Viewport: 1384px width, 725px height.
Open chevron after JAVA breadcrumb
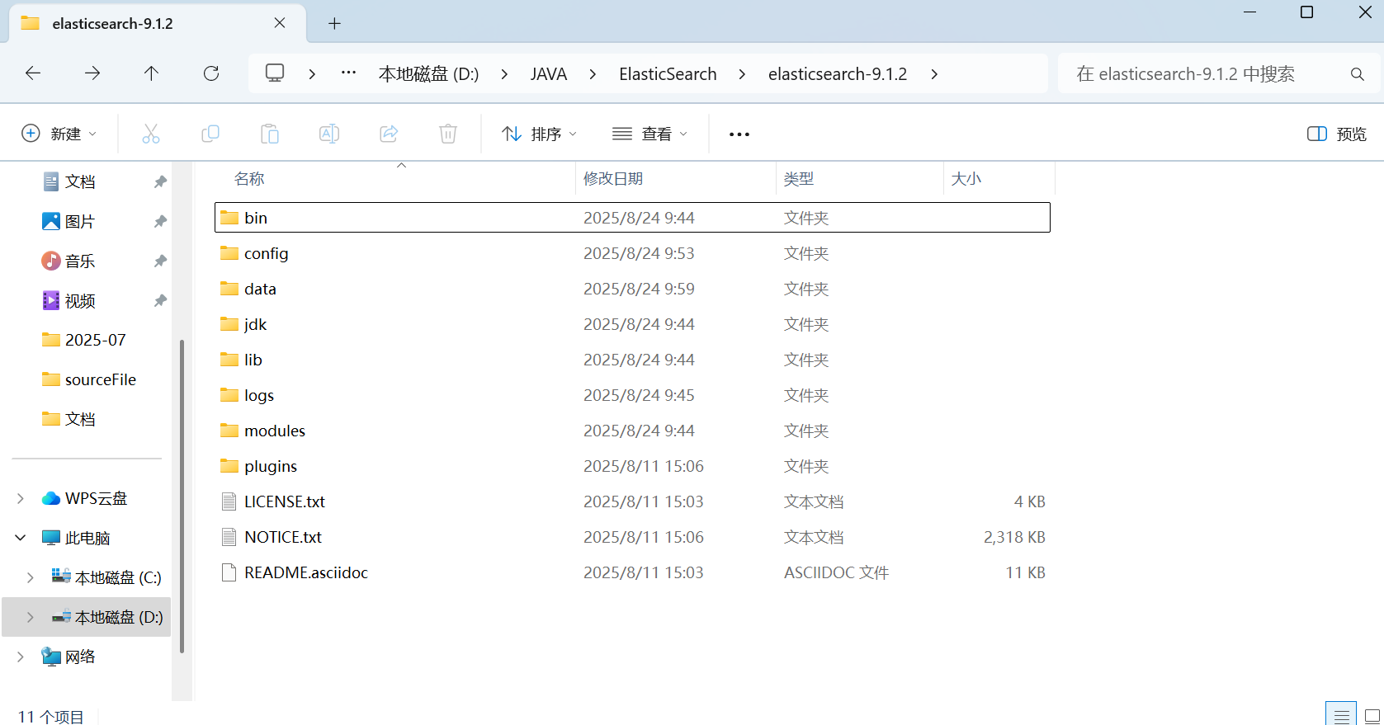[x=593, y=74]
